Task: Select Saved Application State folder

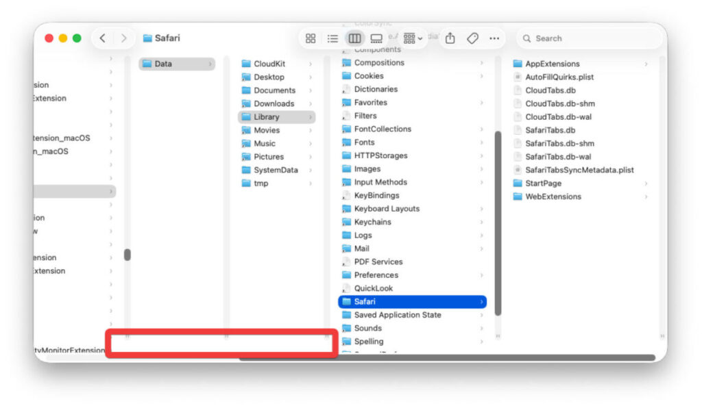Action: (412, 315)
